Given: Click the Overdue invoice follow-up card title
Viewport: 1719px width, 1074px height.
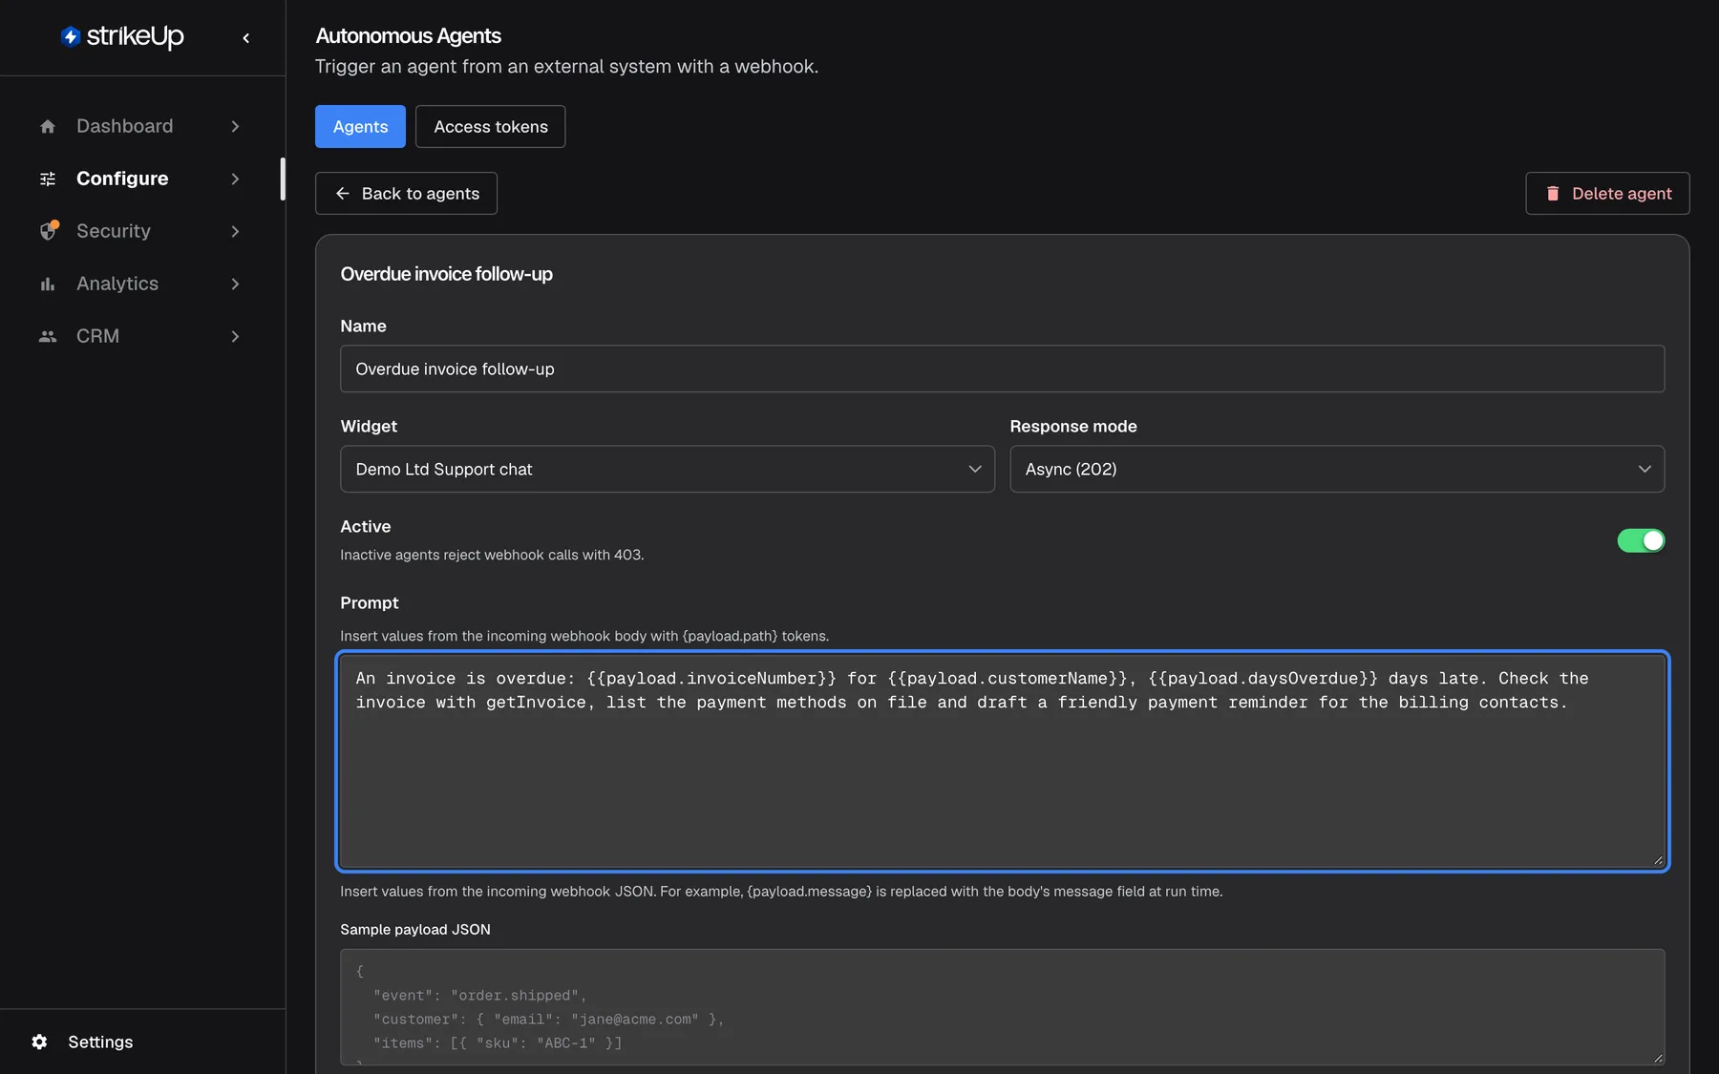Looking at the screenshot, I should 446,274.
